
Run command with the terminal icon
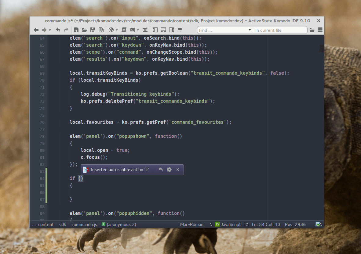(x=132, y=30)
